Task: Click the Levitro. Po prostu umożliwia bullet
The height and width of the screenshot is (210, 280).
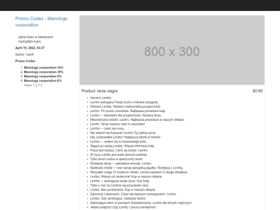Action: click(x=128, y=111)
